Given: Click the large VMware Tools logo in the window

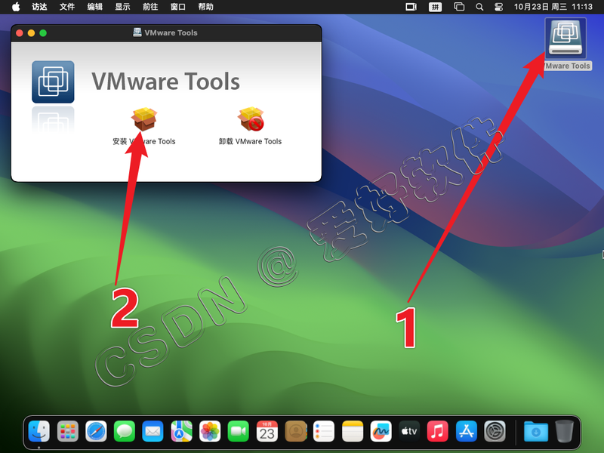Looking at the screenshot, I should (x=53, y=82).
